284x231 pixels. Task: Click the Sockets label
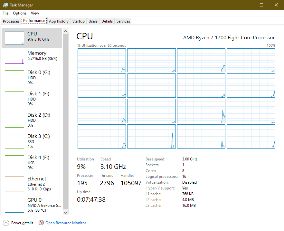[153, 165]
